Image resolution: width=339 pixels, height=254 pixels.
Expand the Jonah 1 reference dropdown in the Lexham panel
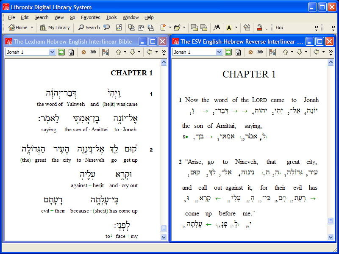pos(52,52)
